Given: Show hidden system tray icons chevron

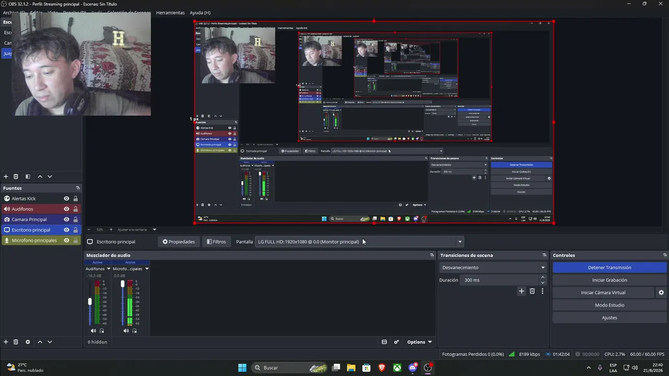Looking at the screenshot, I should tap(589, 368).
